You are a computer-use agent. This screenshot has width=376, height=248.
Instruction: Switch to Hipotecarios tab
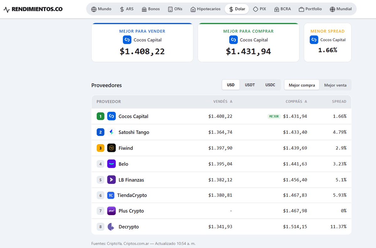pos(205,9)
